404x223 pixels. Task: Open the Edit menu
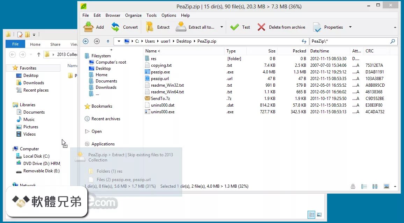(x=97, y=15)
